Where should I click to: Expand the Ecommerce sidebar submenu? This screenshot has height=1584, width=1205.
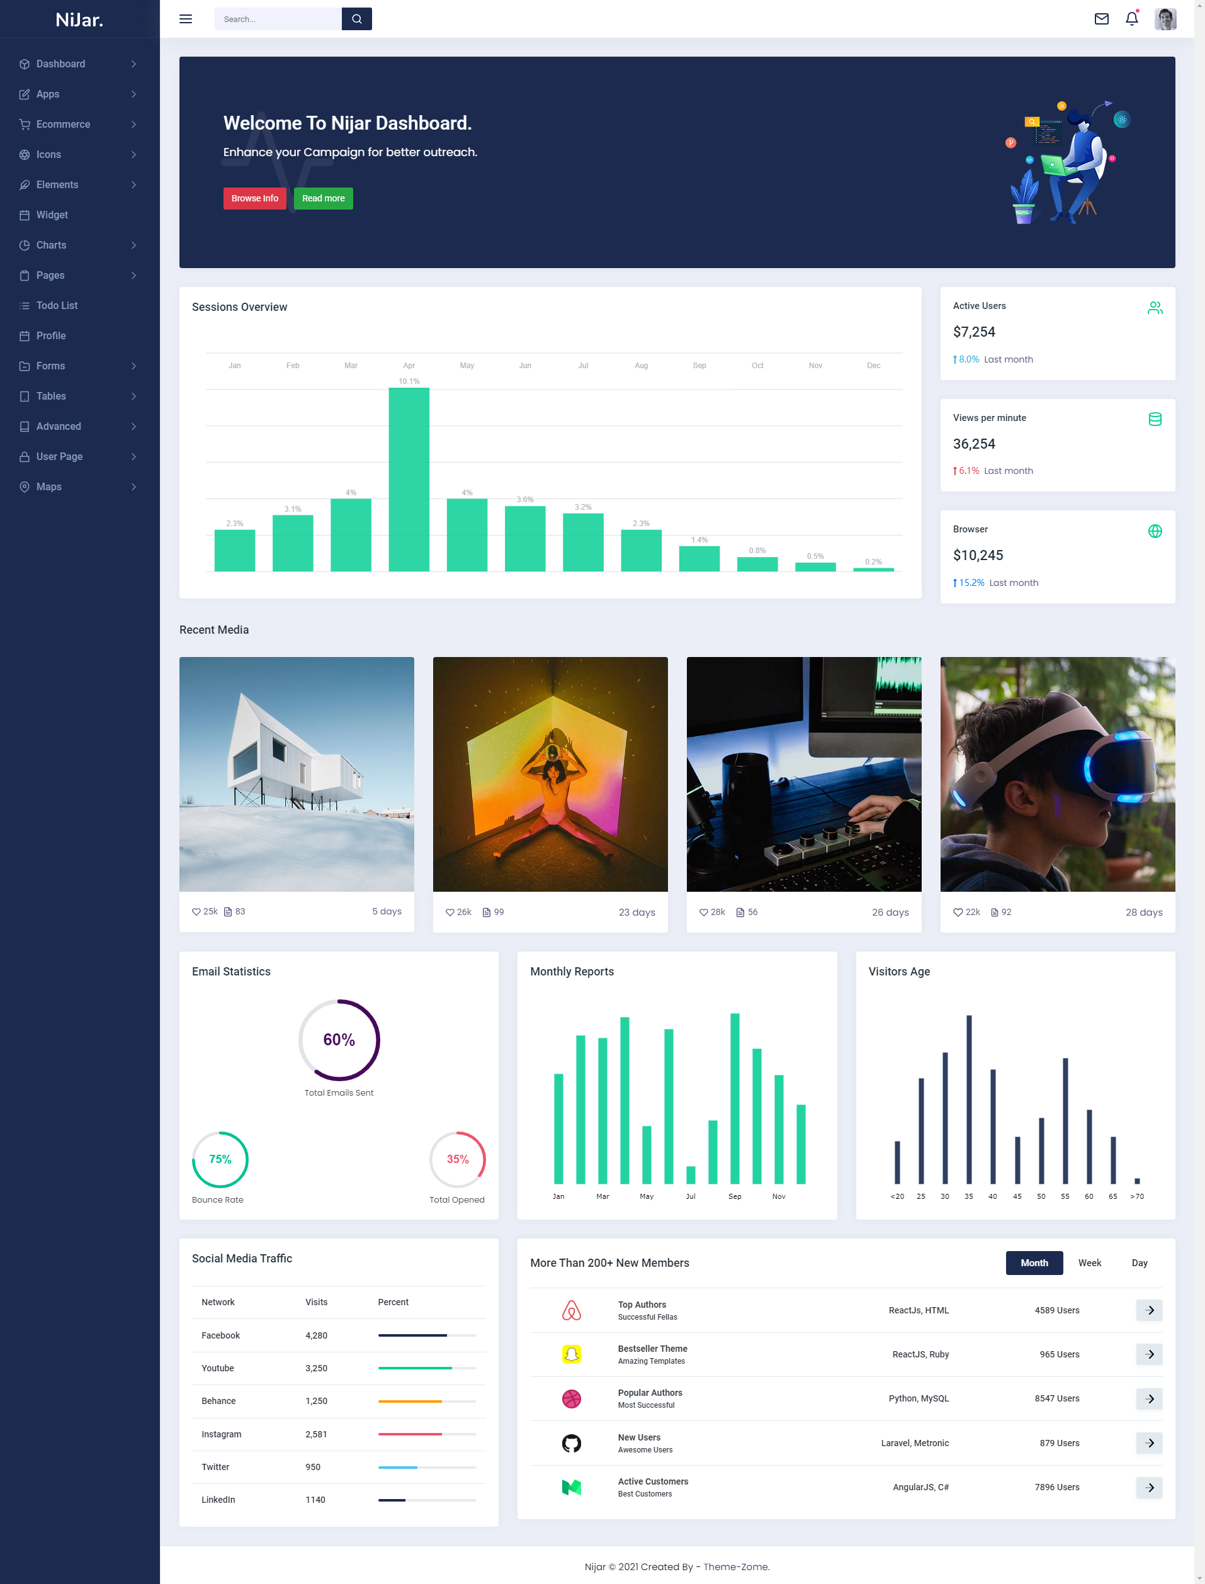pos(77,124)
